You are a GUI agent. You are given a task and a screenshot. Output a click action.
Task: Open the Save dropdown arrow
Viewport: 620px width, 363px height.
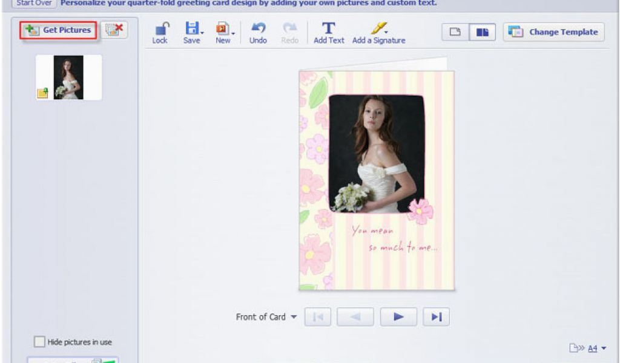(202, 33)
